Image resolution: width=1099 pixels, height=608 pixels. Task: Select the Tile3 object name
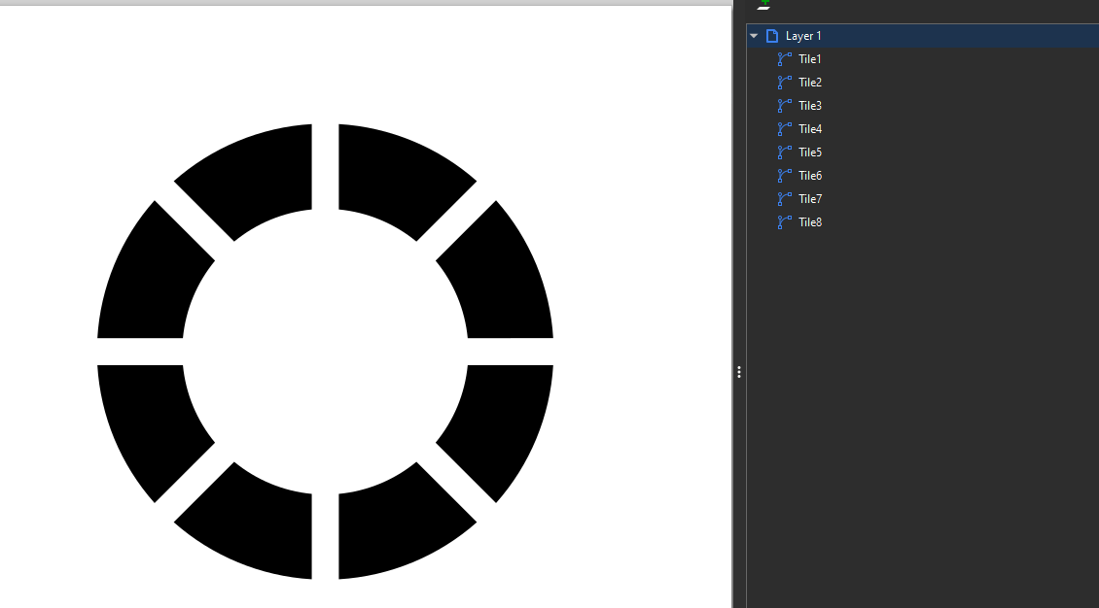(810, 106)
